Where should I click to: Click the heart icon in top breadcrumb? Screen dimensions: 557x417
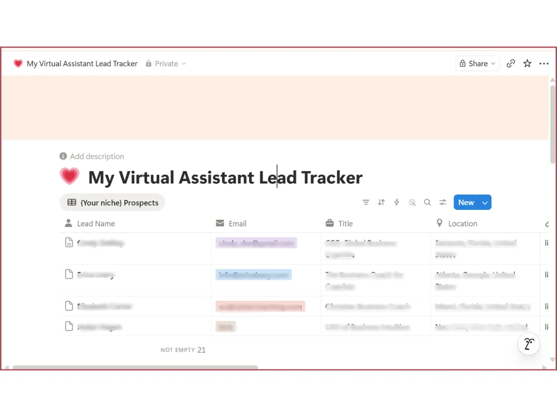tap(18, 63)
